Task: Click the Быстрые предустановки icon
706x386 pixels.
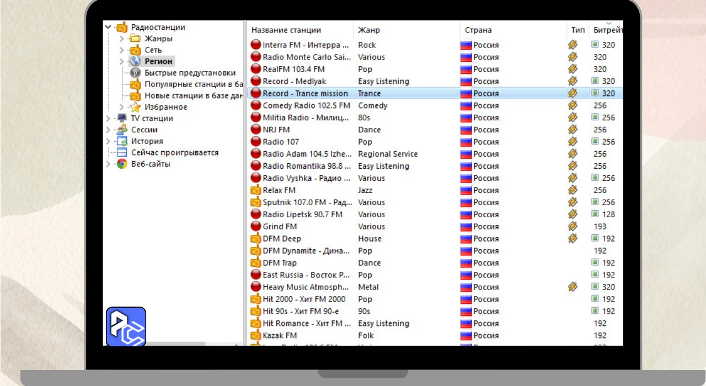Action: [x=135, y=73]
